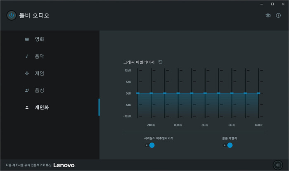Click the -12dB scale label
Viewport: 289px width, 171px height.
coord(127,116)
